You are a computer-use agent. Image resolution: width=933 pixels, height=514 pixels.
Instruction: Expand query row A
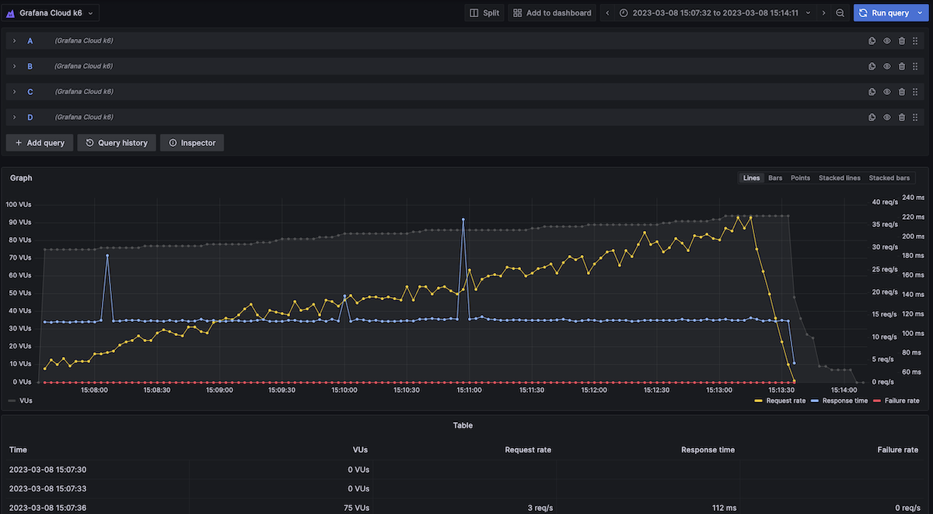[14, 40]
